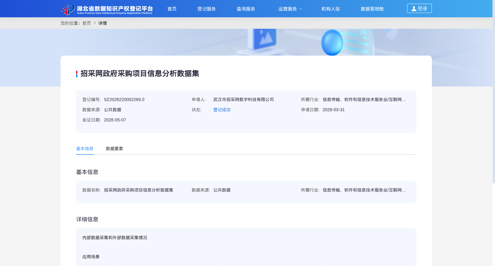This screenshot has height=266, width=495.
Task: Click the issue date 2026-05-07
Action: 115,120
